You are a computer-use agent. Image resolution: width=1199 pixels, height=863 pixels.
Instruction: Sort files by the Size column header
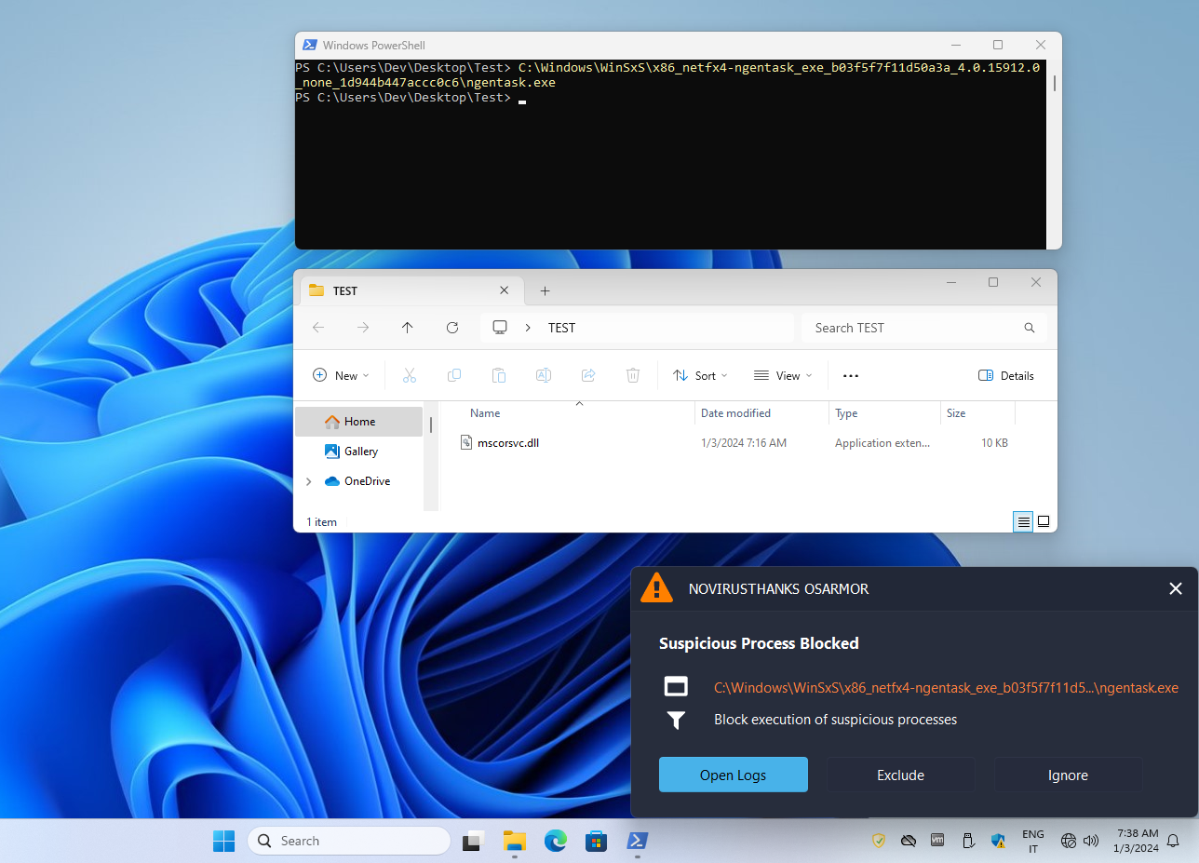(956, 413)
